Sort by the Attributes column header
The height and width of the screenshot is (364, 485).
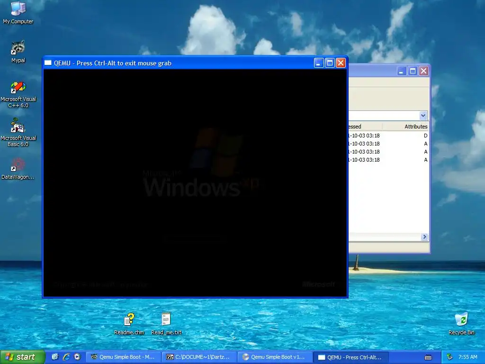pyautogui.click(x=405, y=126)
